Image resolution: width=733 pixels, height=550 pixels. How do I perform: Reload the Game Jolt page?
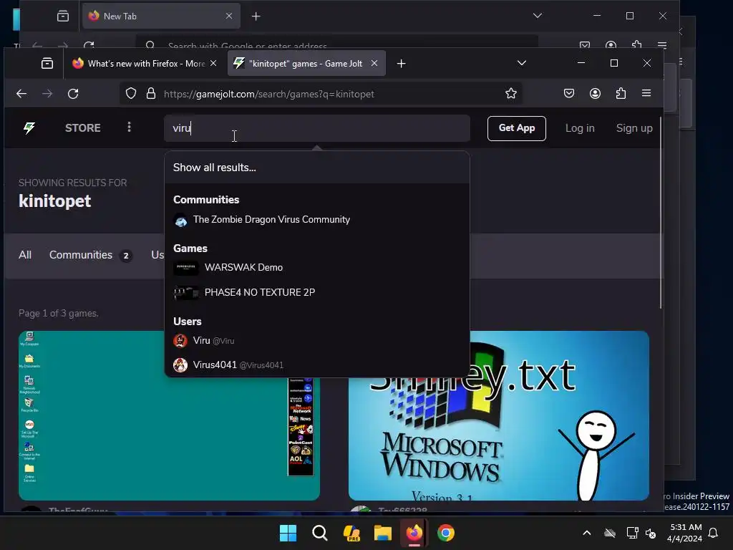[73, 94]
